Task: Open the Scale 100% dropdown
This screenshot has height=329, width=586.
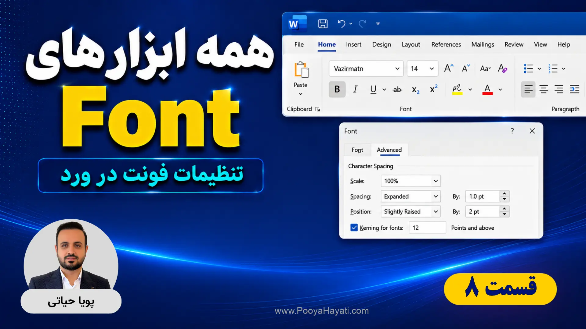Action: pos(411,181)
